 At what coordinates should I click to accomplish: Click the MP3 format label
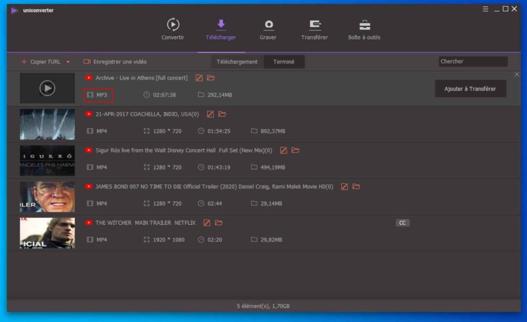tap(102, 95)
